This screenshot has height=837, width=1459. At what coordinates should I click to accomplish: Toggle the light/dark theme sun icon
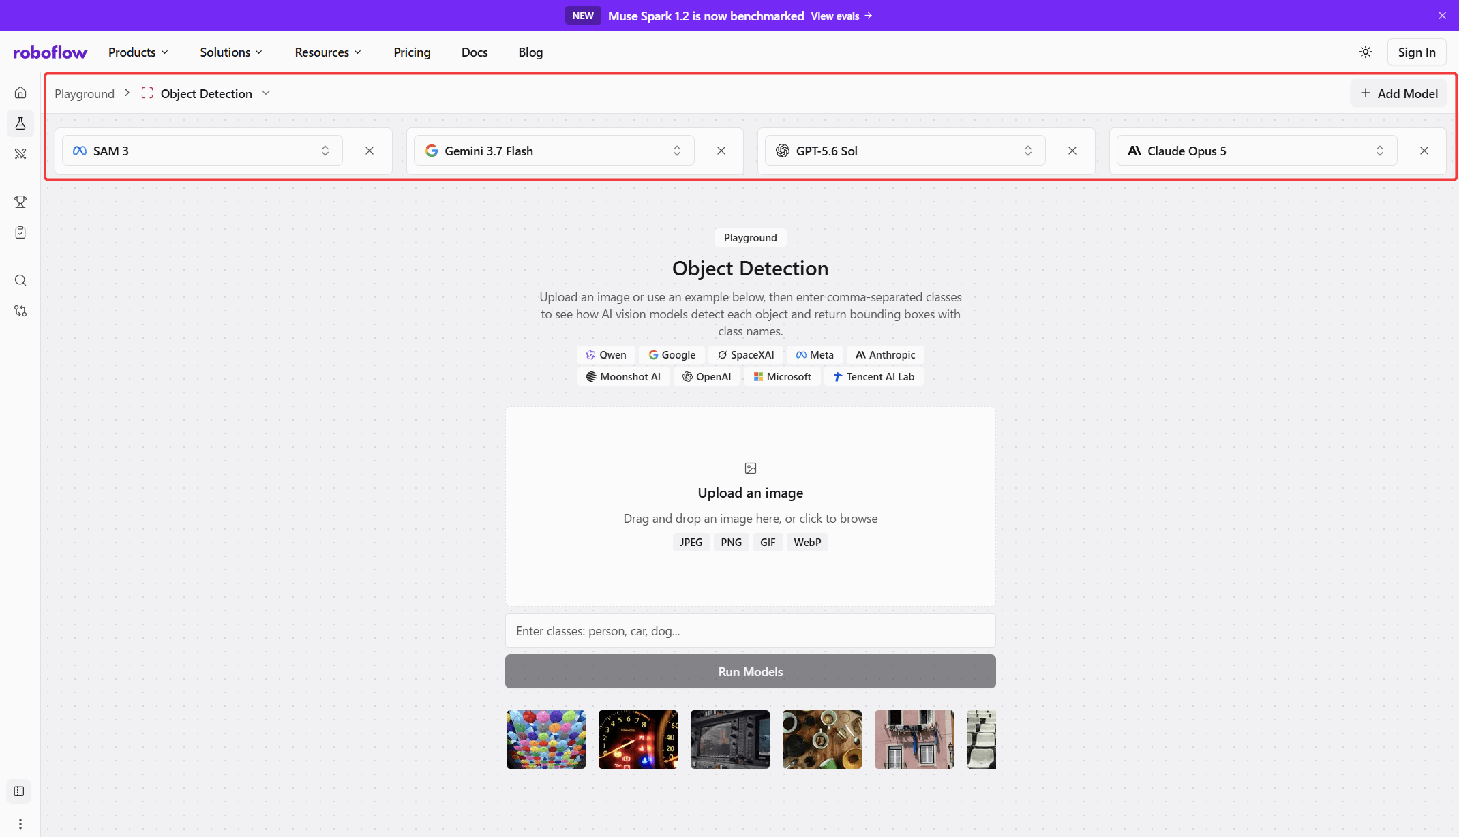pyautogui.click(x=1366, y=52)
